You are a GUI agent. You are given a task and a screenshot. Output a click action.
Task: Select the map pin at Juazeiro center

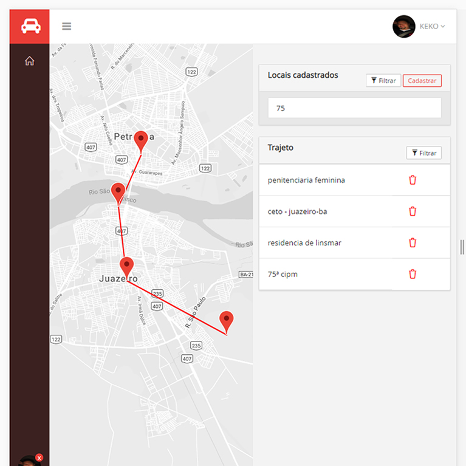[x=126, y=266]
